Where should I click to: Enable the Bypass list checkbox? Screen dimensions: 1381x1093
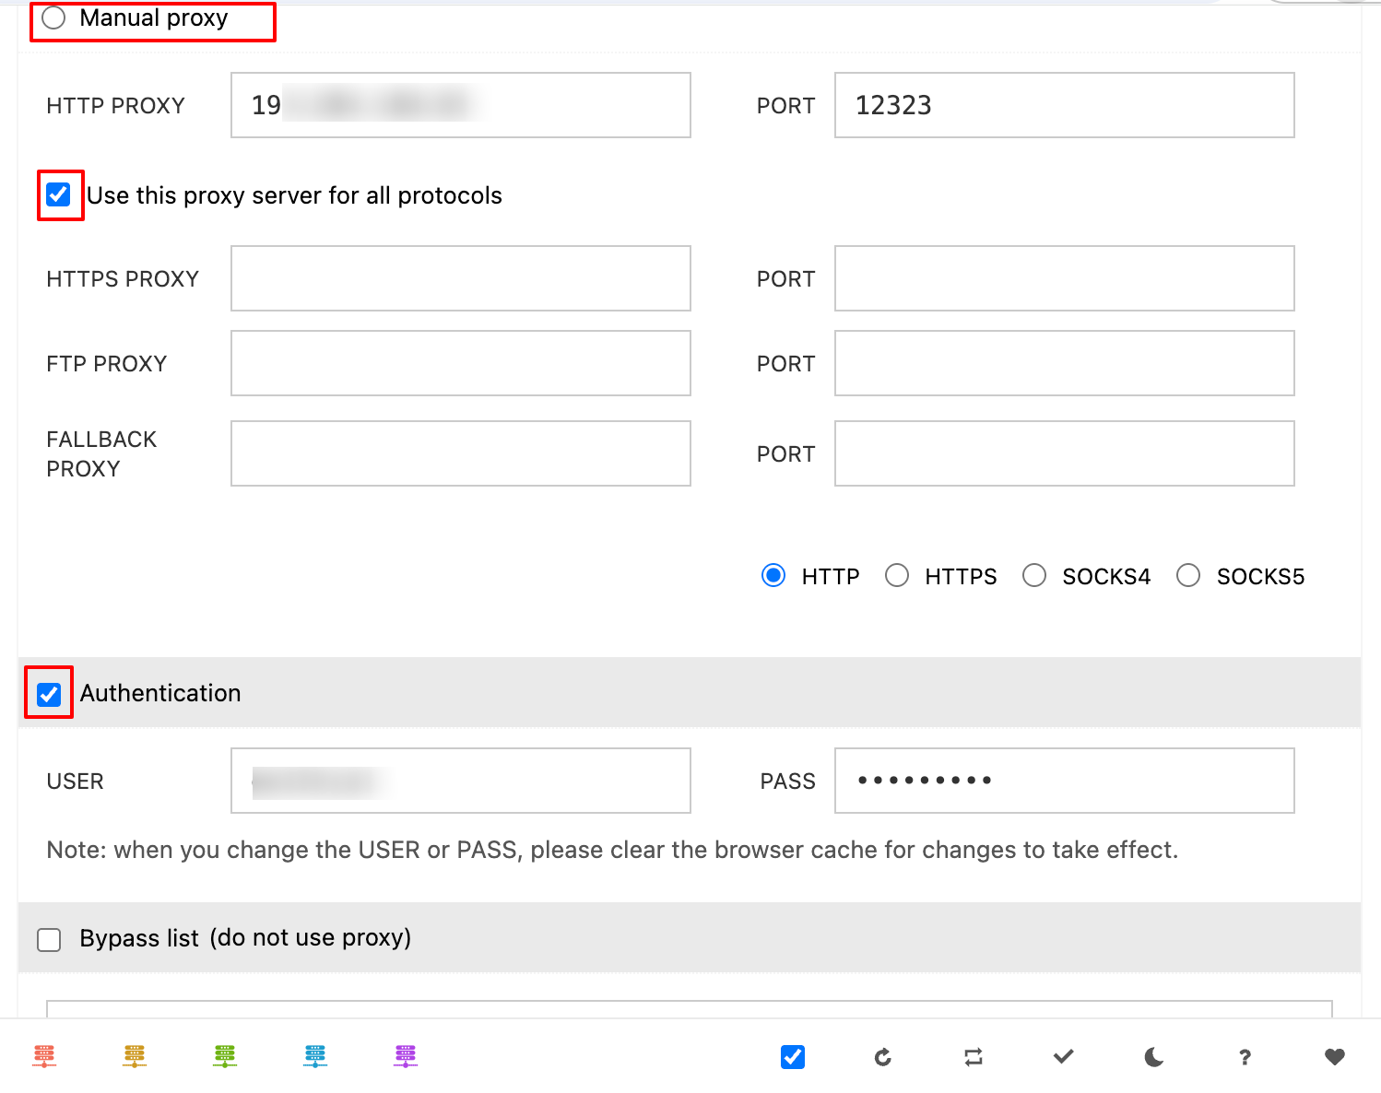pos(50,939)
